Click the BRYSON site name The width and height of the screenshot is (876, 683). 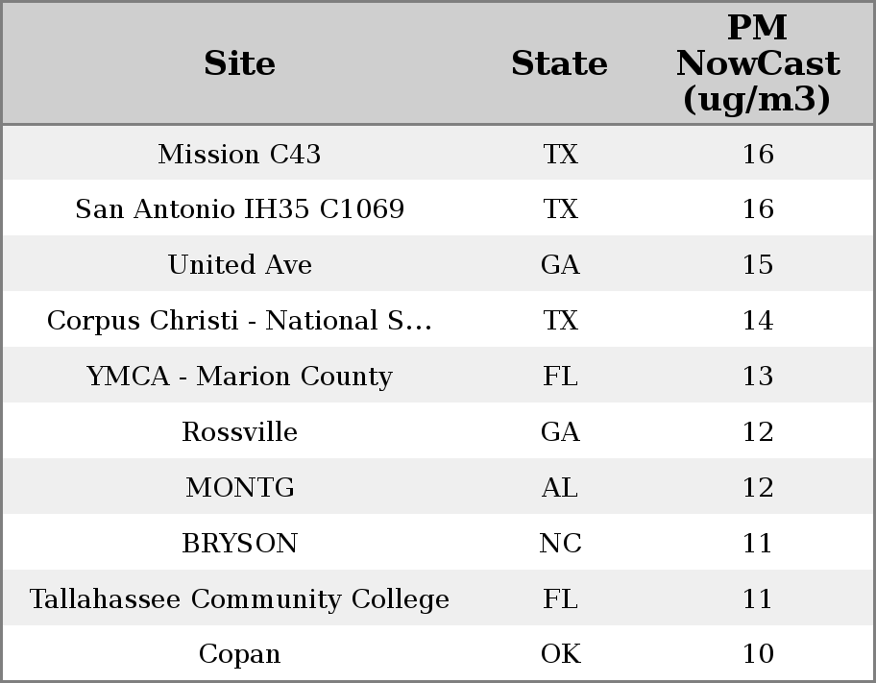pyautogui.click(x=239, y=544)
